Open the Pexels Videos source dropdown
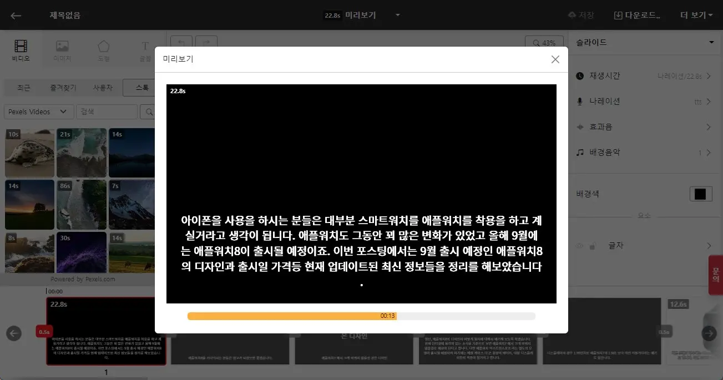The image size is (723, 380). [x=39, y=112]
